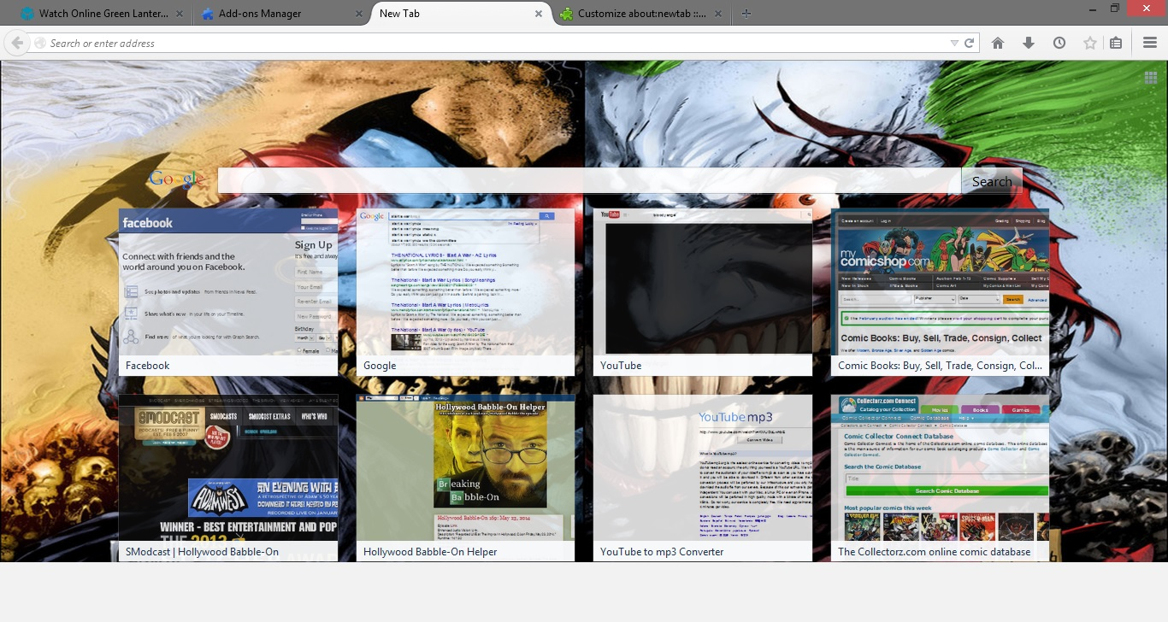Click the "YouTube" tile caption
This screenshot has height=622, width=1168.
tap(621, 366)
